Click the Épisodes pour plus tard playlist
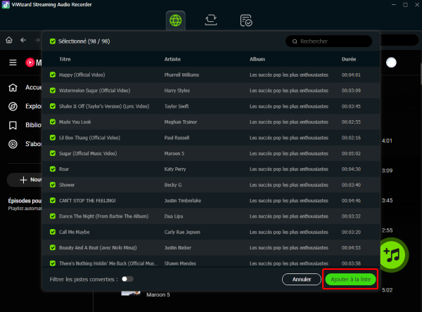Image resolution: width=422 pixels, height=312 pixels. [25, 204]
